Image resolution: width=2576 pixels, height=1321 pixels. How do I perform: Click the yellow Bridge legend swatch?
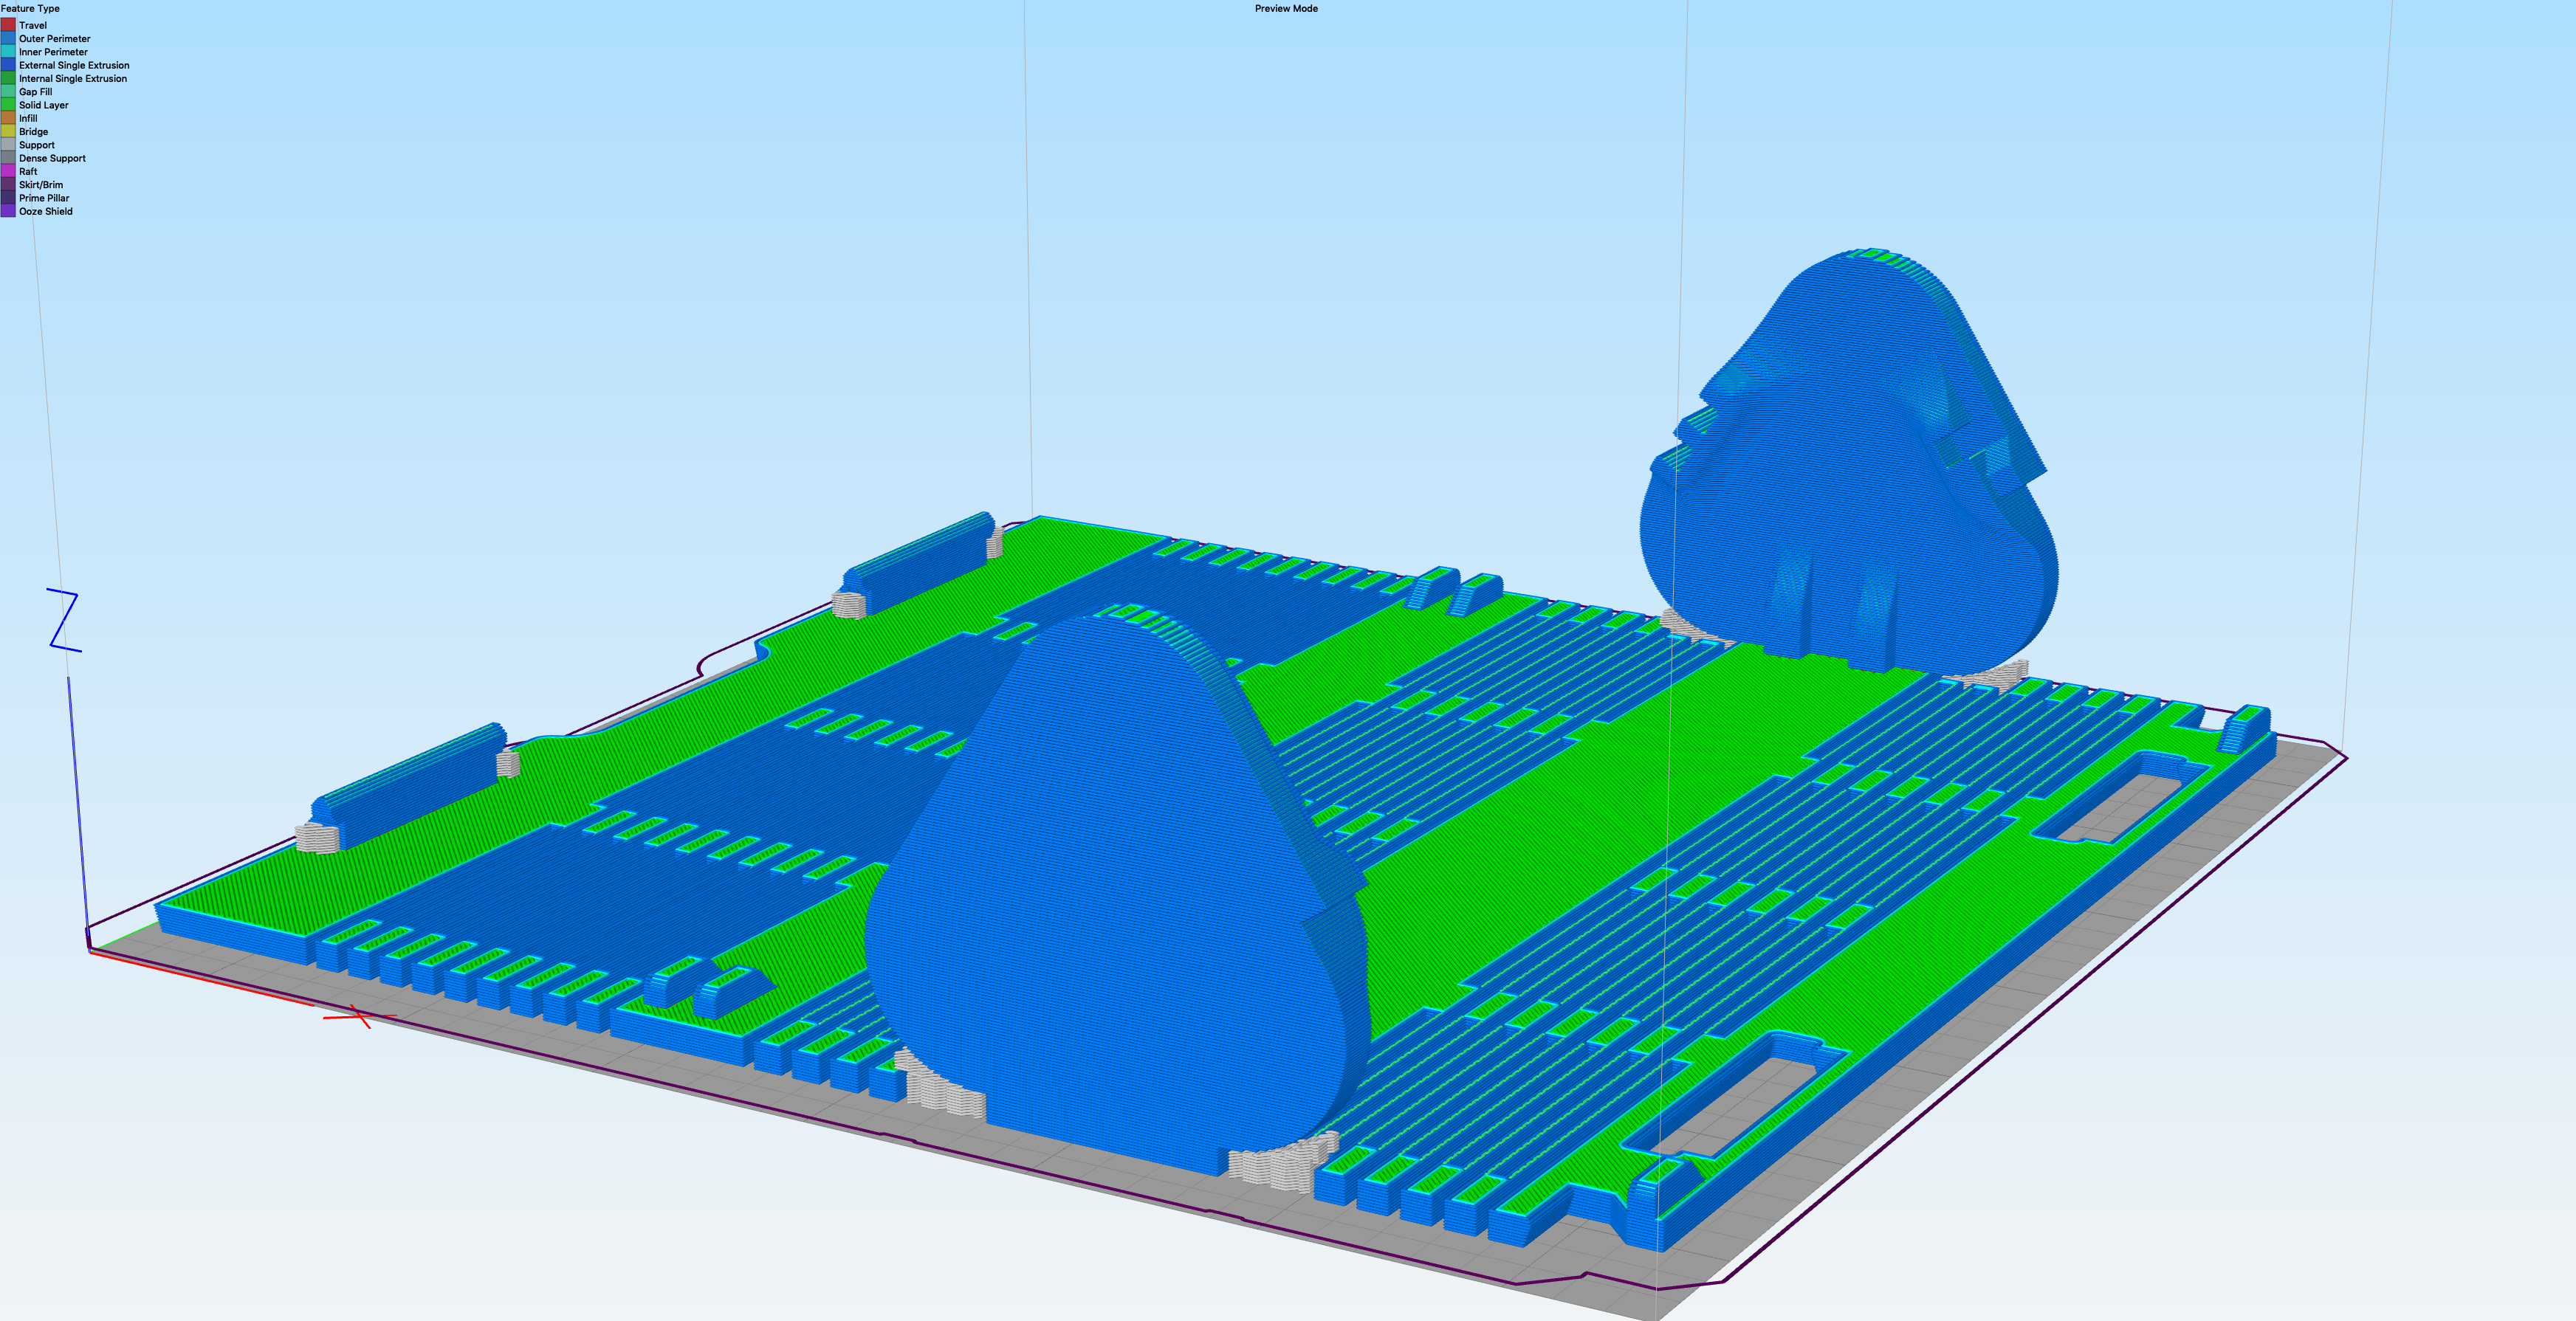(x=8, y=132)
